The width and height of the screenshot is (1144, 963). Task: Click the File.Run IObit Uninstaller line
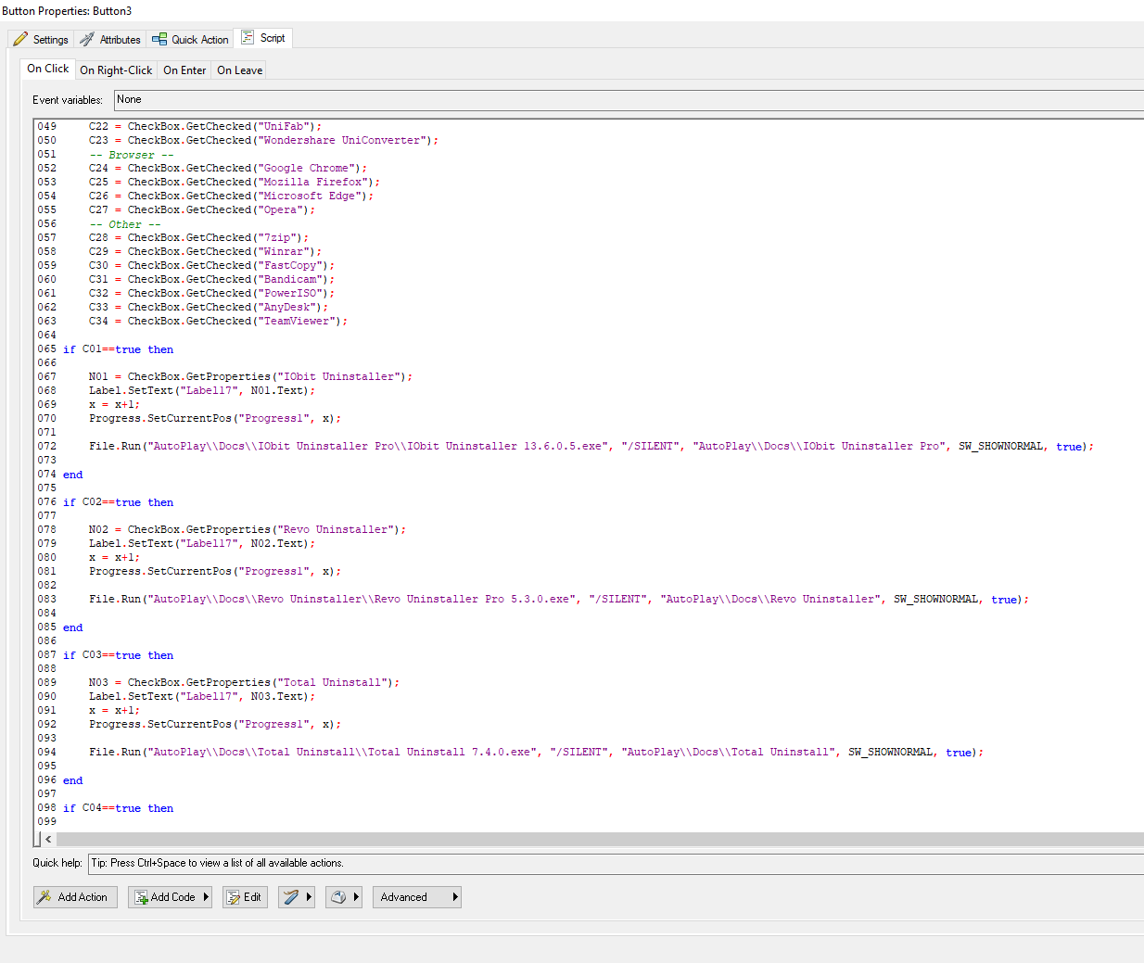(591, 447)
